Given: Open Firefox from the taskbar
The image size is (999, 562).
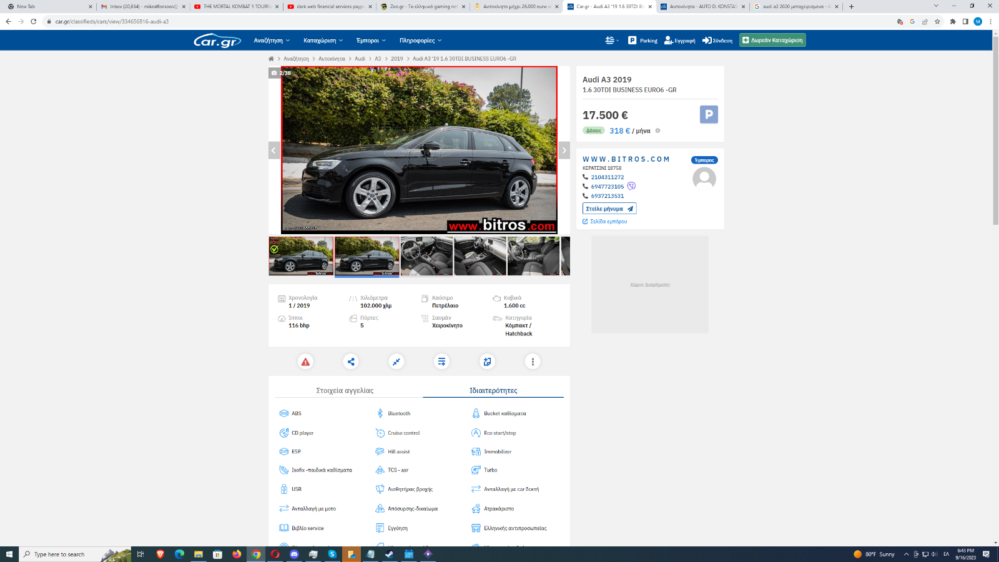Looking at the screenshot, I should [237, 554].
